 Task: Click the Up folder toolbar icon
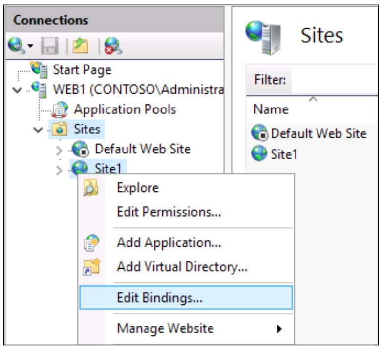click(81, 45)
